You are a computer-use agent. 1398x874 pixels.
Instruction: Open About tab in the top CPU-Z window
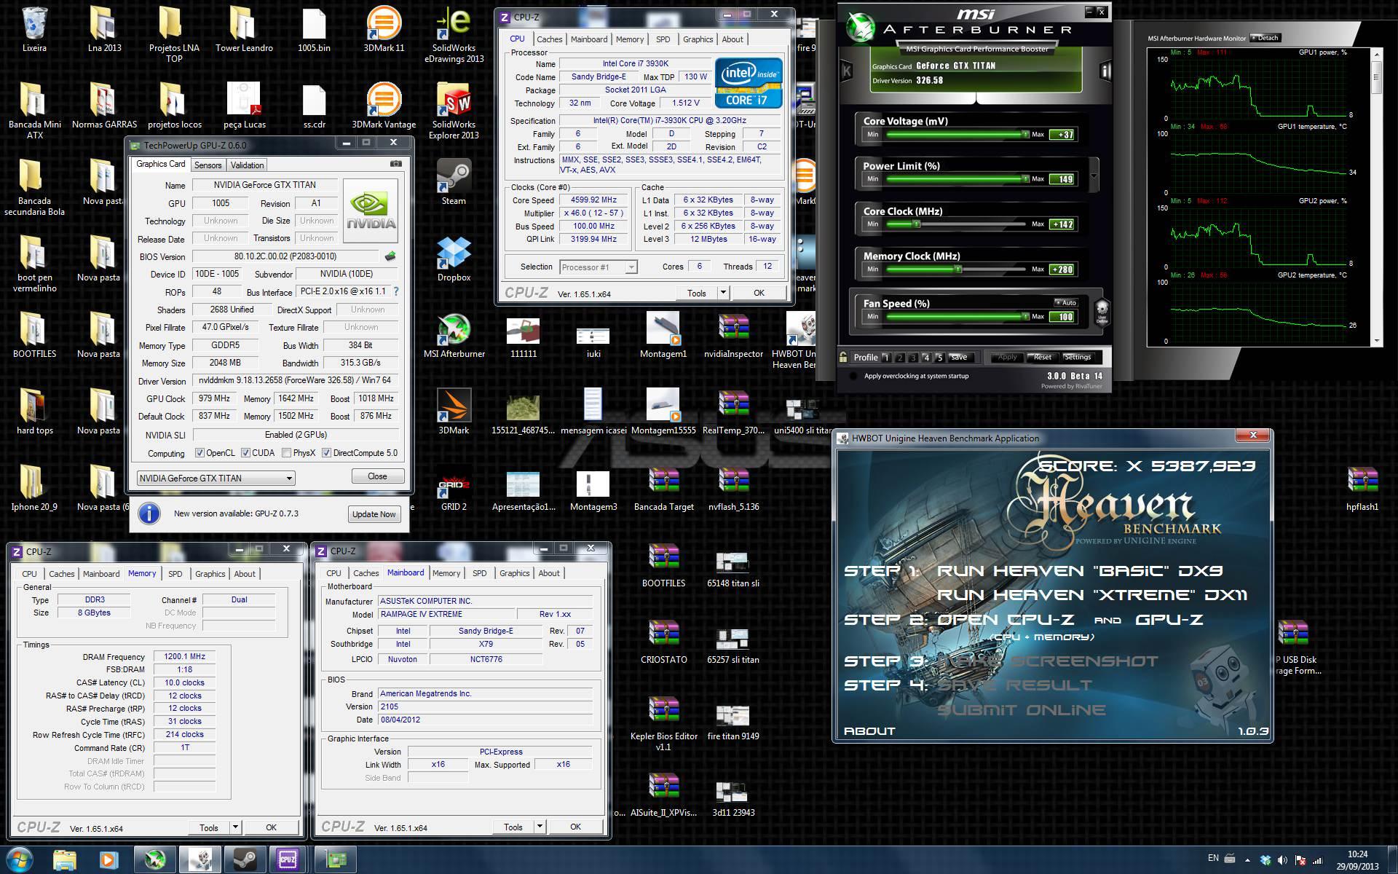coord(732,39)
